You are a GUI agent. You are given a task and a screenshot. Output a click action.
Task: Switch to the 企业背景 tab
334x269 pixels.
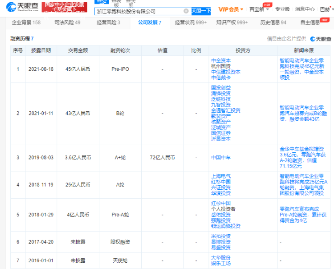26,22
